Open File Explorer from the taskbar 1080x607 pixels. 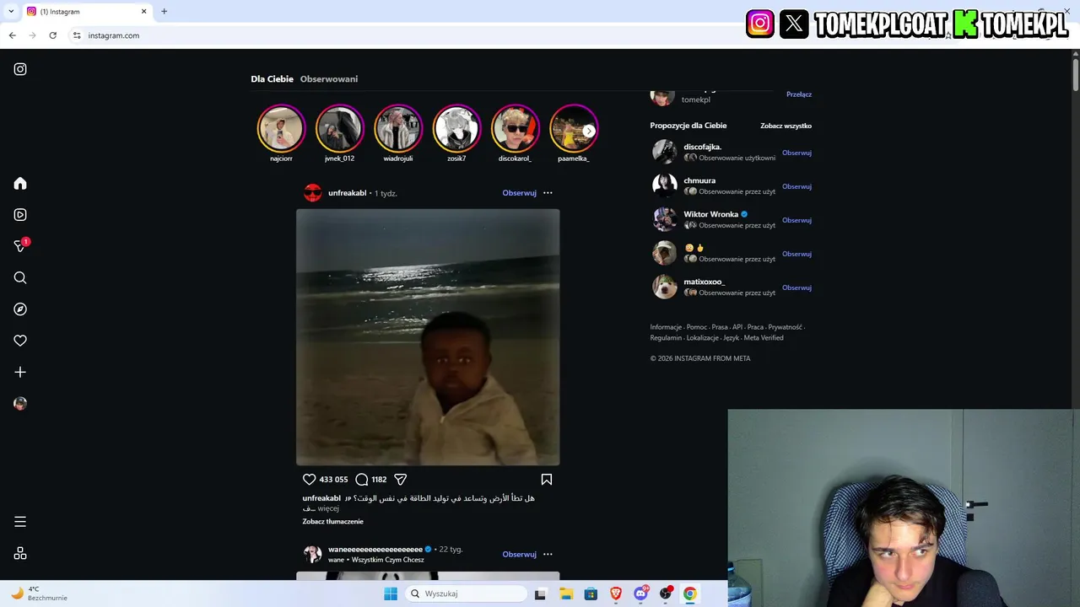pyautogui.click(x=566, y=594)
